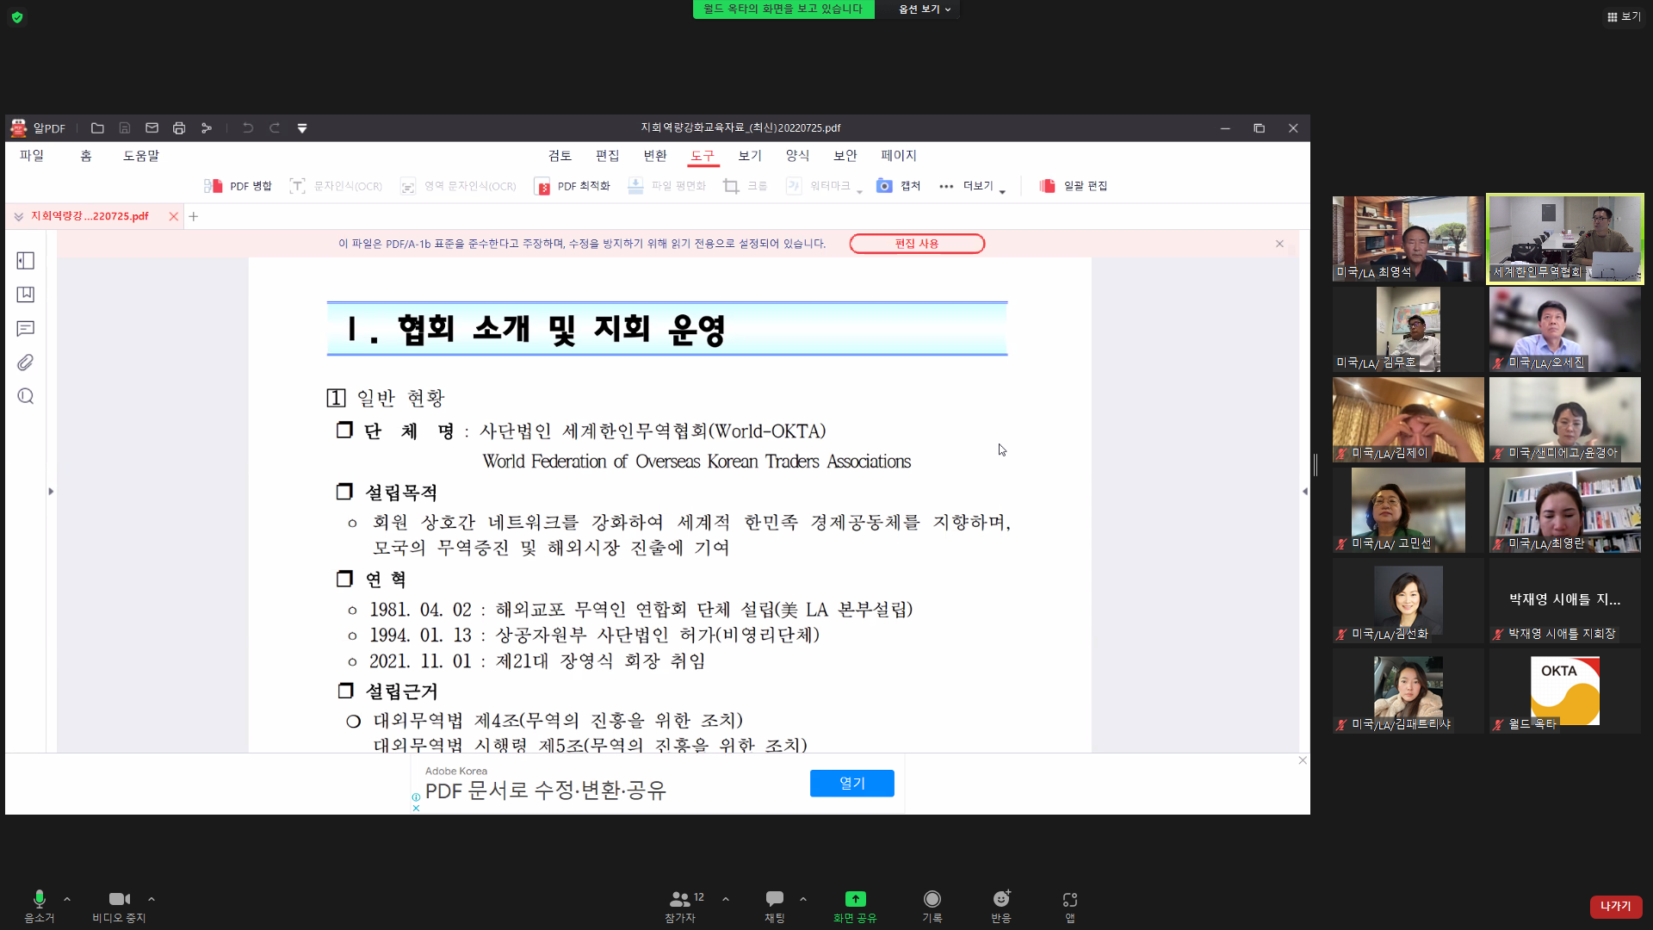The image size is (1653, 930).
Task: Open the comments panel icon
Action: click(25, 328)
